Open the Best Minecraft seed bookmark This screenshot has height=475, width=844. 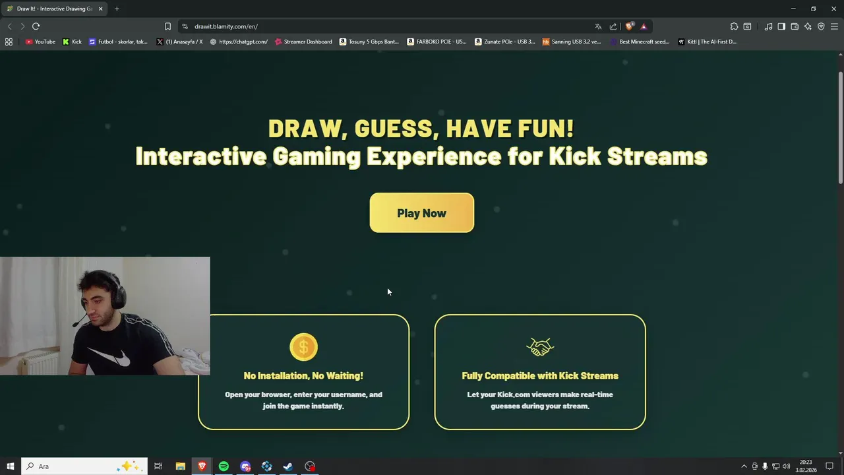click(x=640, y=42)
